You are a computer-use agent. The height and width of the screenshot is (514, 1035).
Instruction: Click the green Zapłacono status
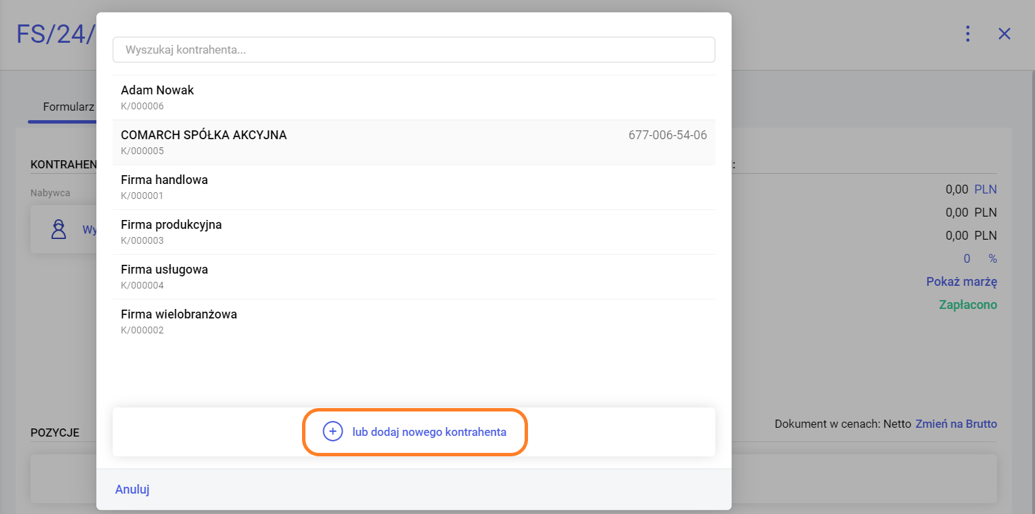(x=968, y=305)
